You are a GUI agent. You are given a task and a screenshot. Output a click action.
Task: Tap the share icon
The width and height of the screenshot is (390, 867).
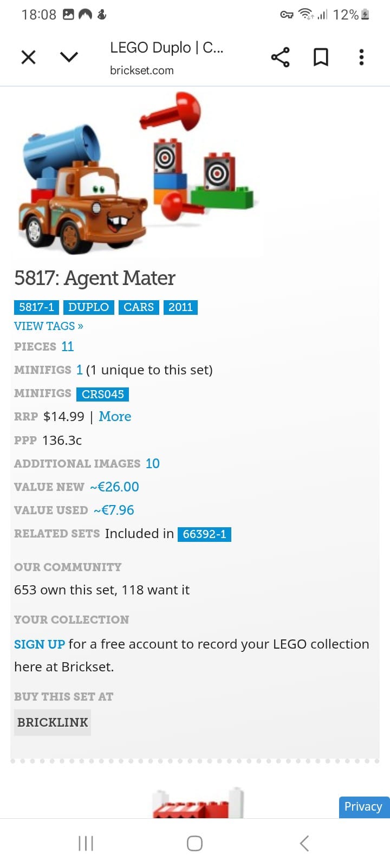coord(280,57)
